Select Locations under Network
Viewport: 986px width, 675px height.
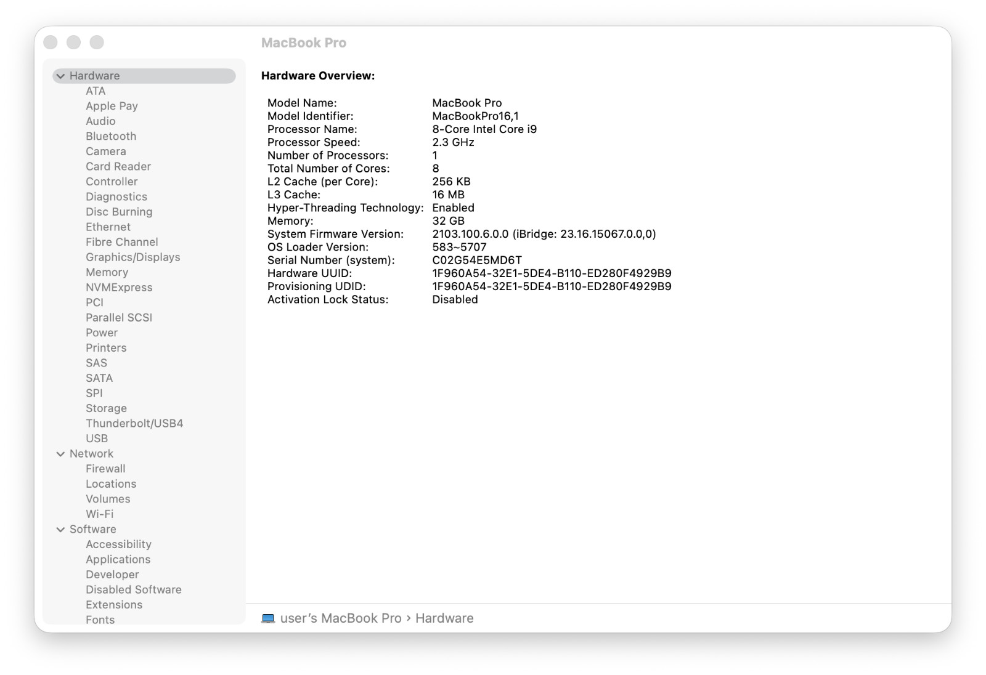111,484
